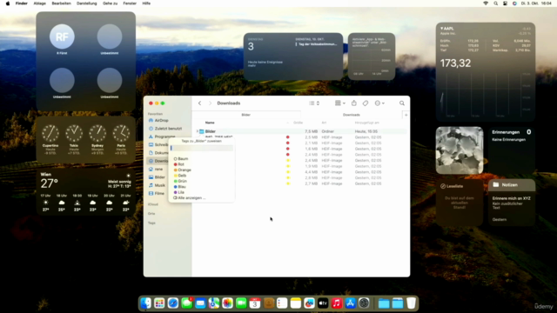Assign the Grün tag in the popup

[x=180, y=181]
